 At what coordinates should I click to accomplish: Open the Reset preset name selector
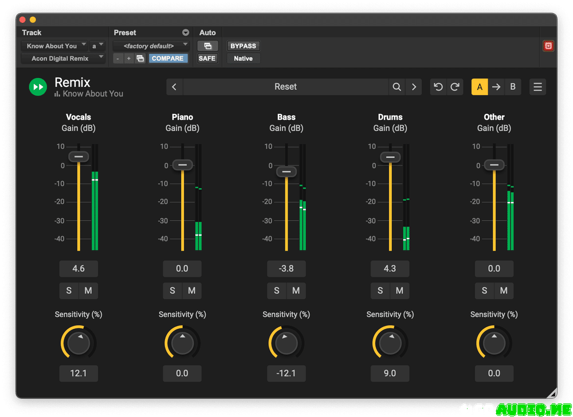285,87
